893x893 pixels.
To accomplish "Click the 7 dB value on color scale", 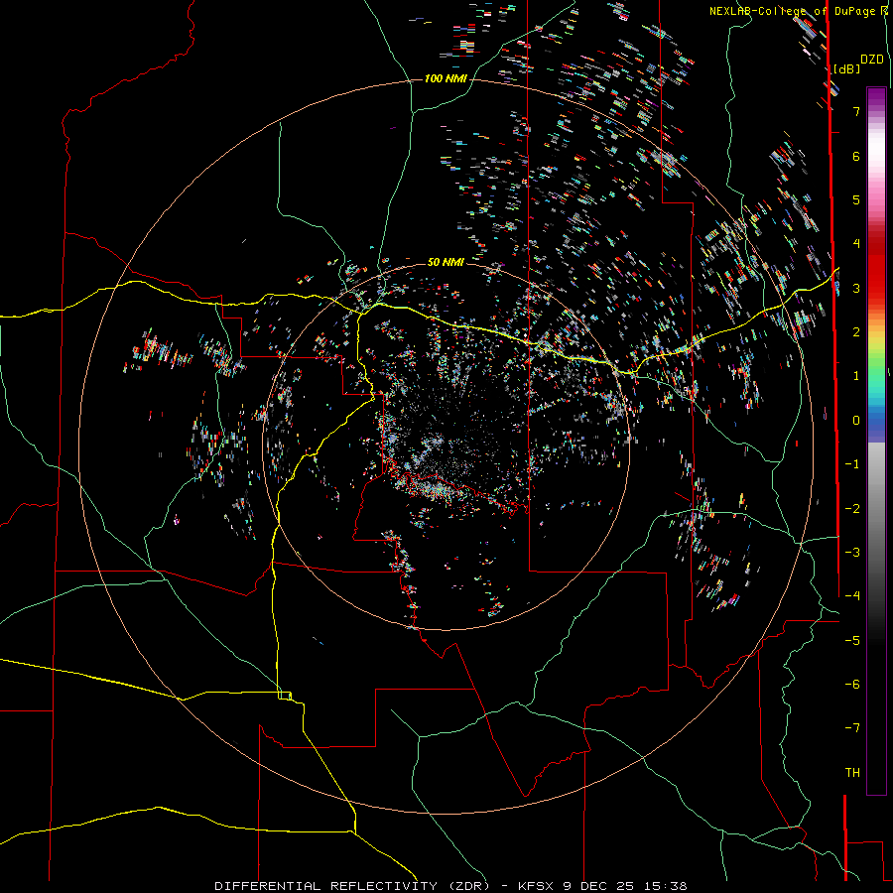I will click(x=856, y=111).
